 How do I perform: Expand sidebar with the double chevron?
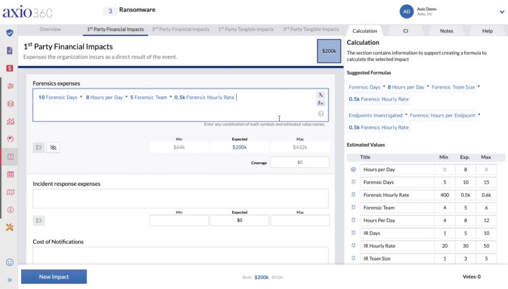10,280
